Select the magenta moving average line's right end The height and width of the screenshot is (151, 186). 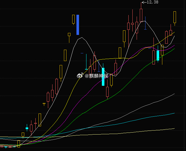174,45
